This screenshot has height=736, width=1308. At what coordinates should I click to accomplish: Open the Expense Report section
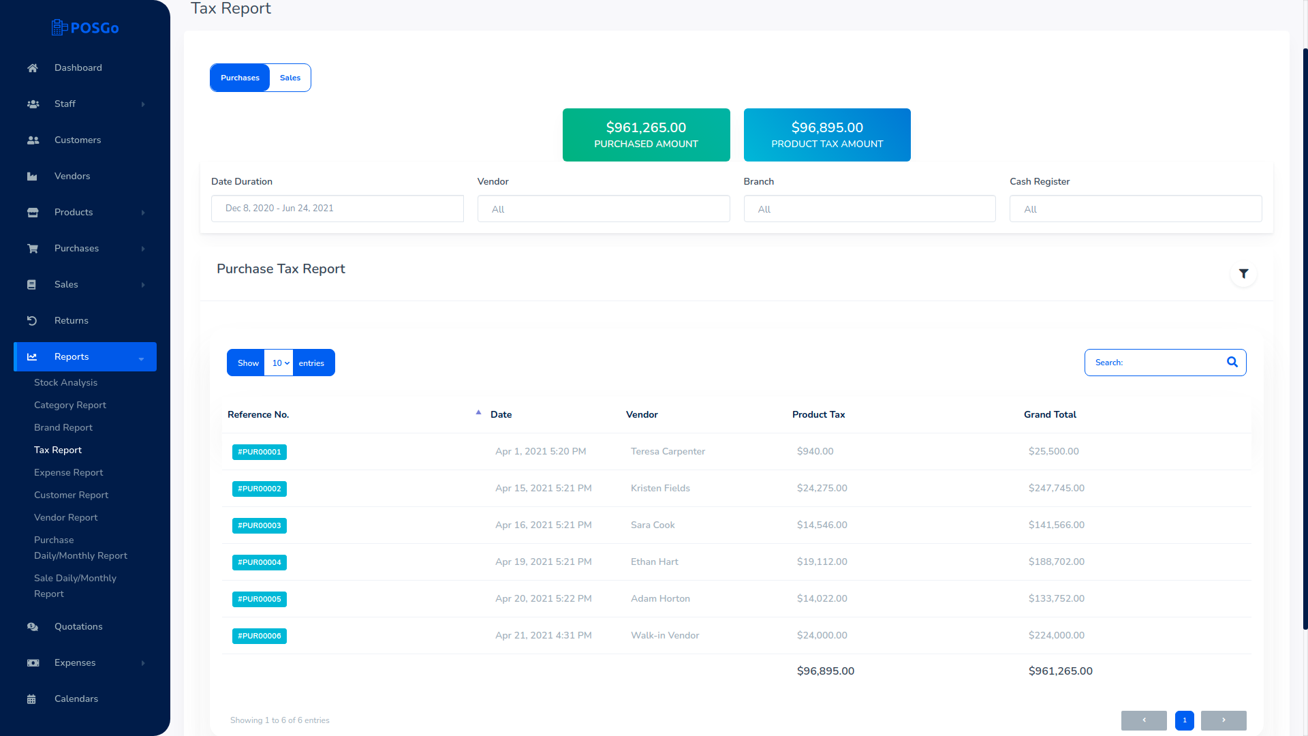pyautogui.click(x=69, y=472)
